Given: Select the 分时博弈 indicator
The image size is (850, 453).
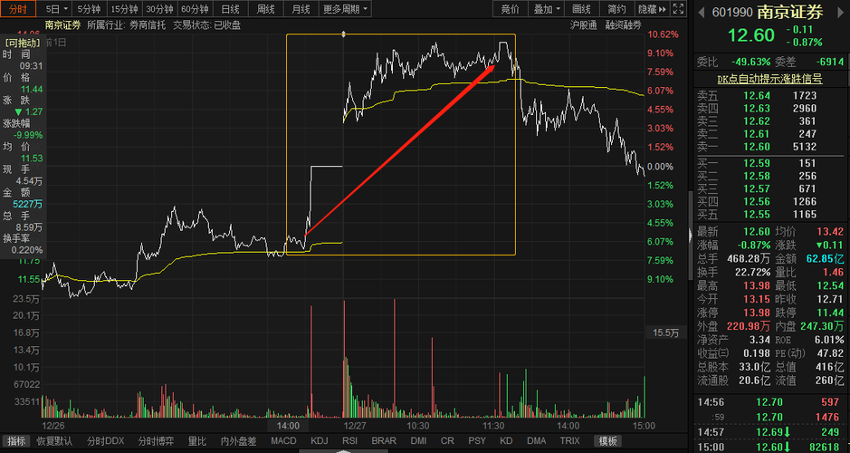Looking at the screenshot, I should [x=156, y=441].
